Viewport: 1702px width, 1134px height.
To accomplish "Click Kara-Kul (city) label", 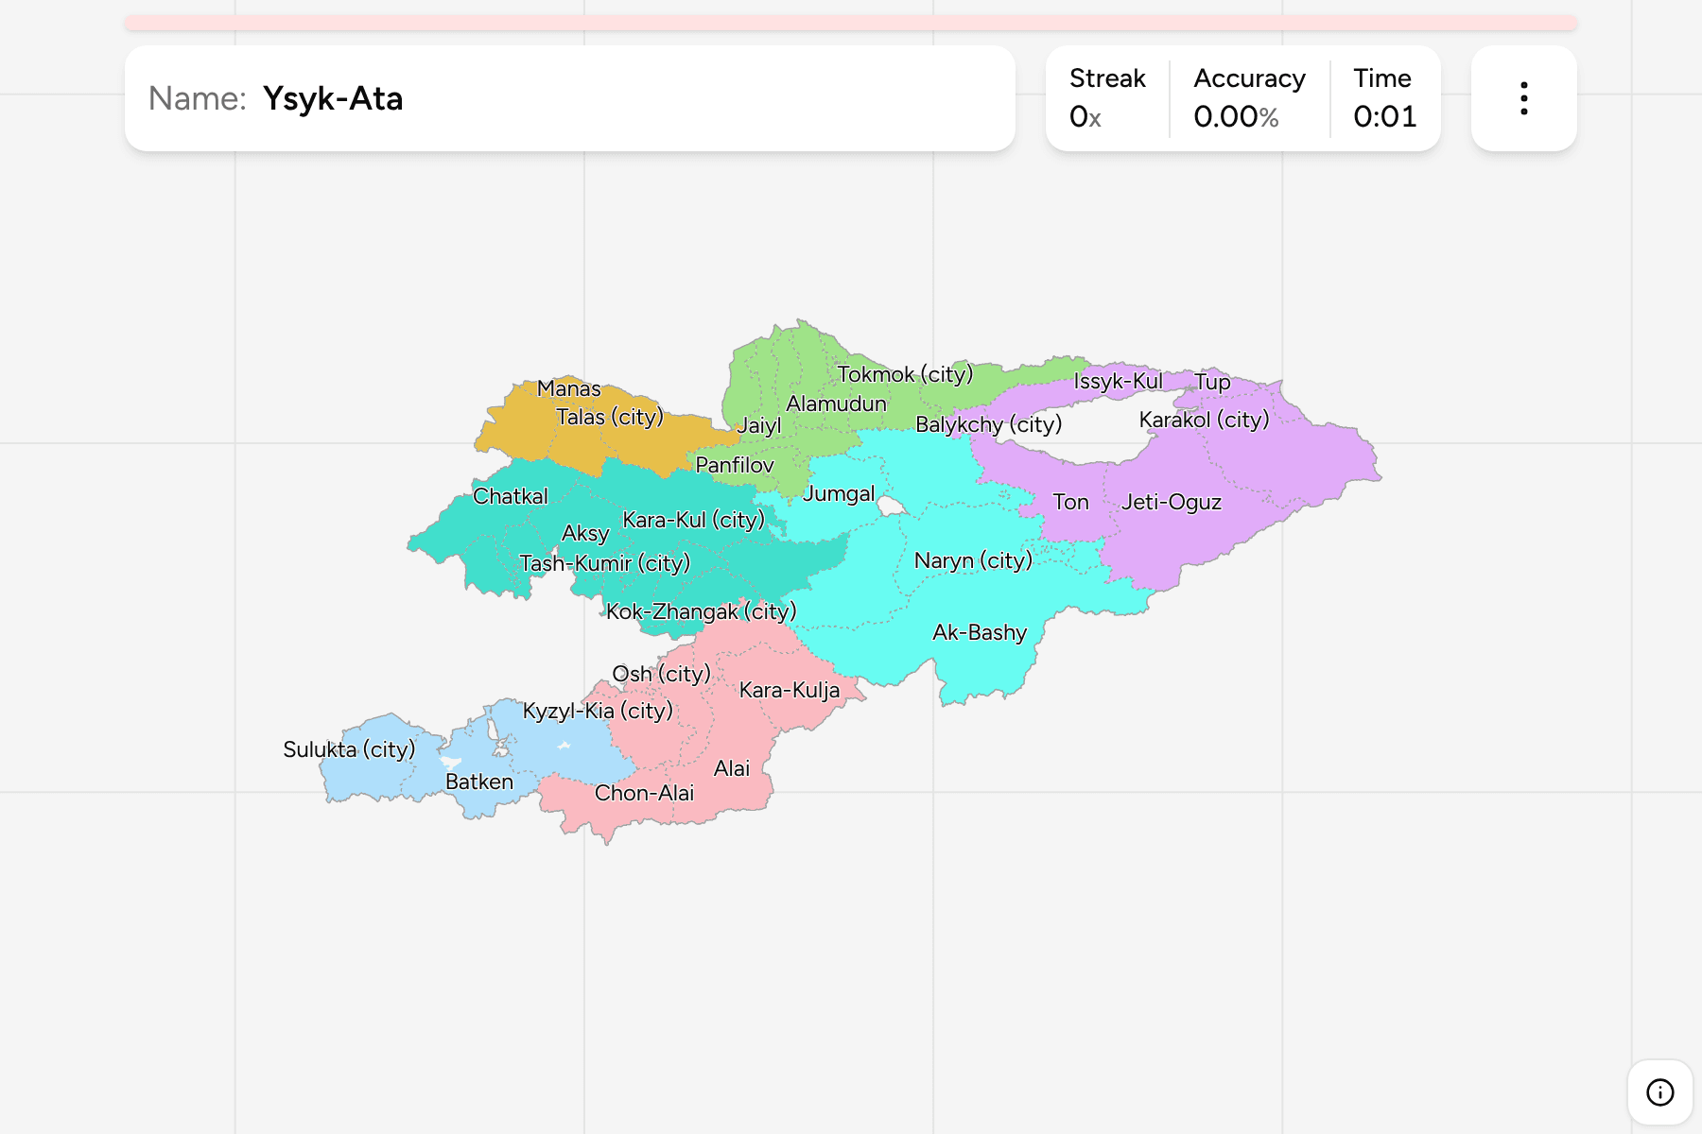I will point(693,520).
